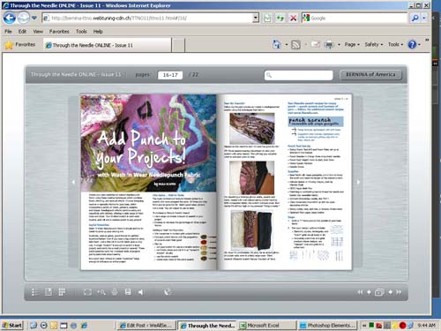Image resolution: width=441 pixels, height=331 pixels.
Task: Go to the last page of magazine
Action: (399, 292)
